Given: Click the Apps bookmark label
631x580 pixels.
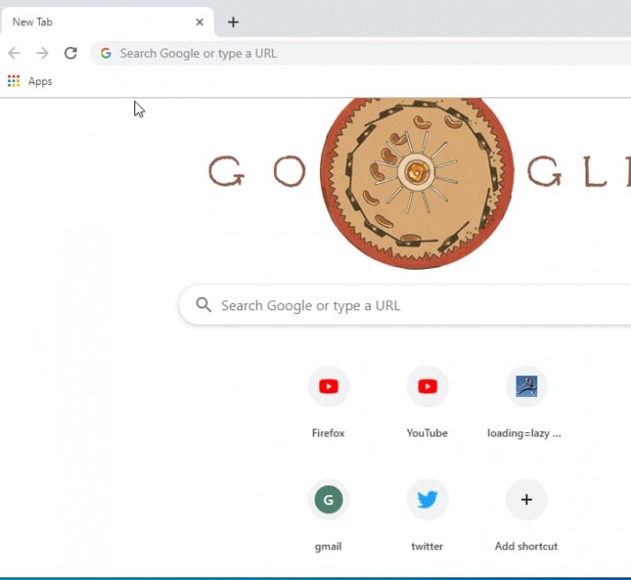Looking at the screenshot, I should click(40, 81).
